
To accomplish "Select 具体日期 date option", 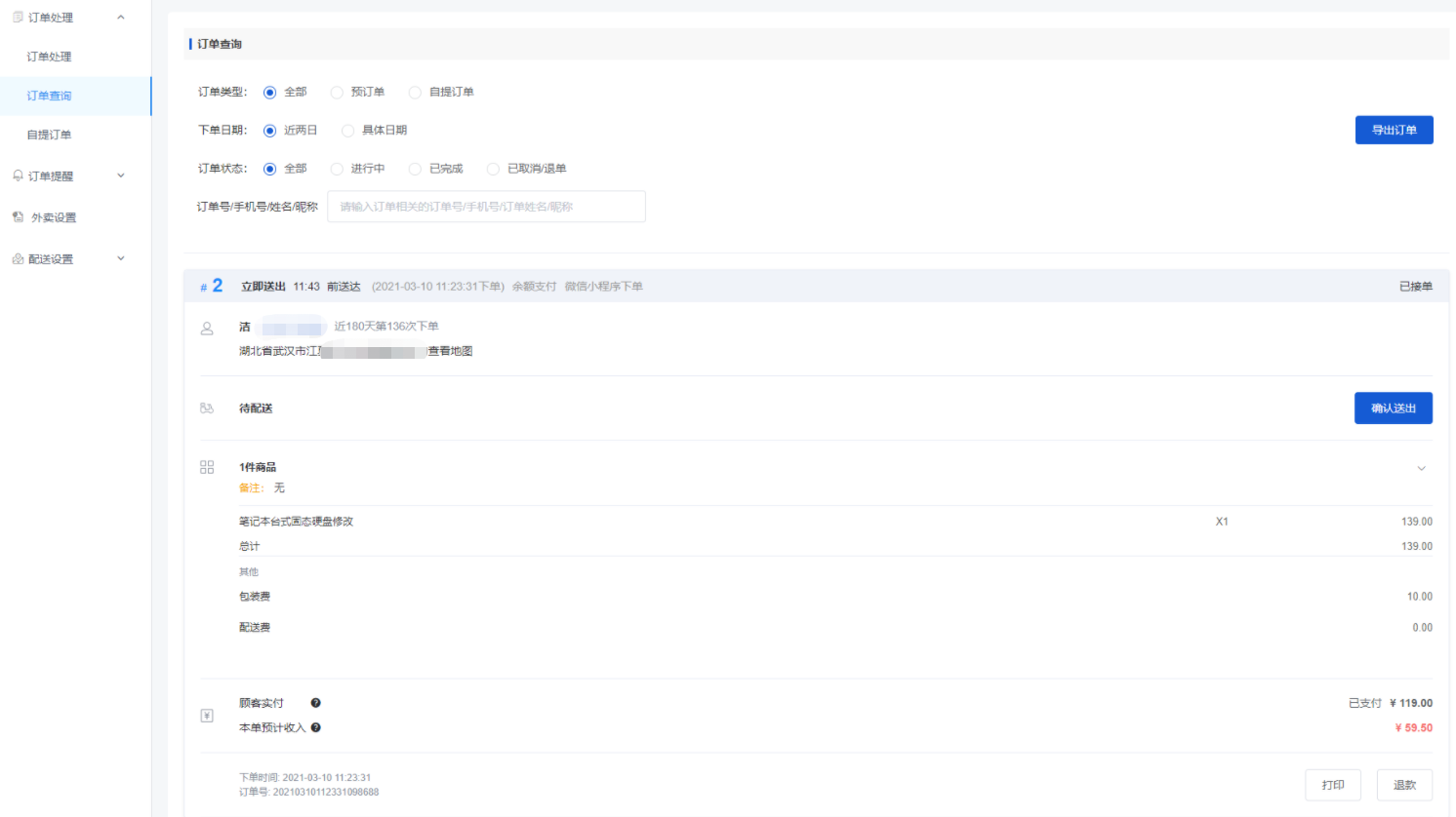I will [347, 131].
